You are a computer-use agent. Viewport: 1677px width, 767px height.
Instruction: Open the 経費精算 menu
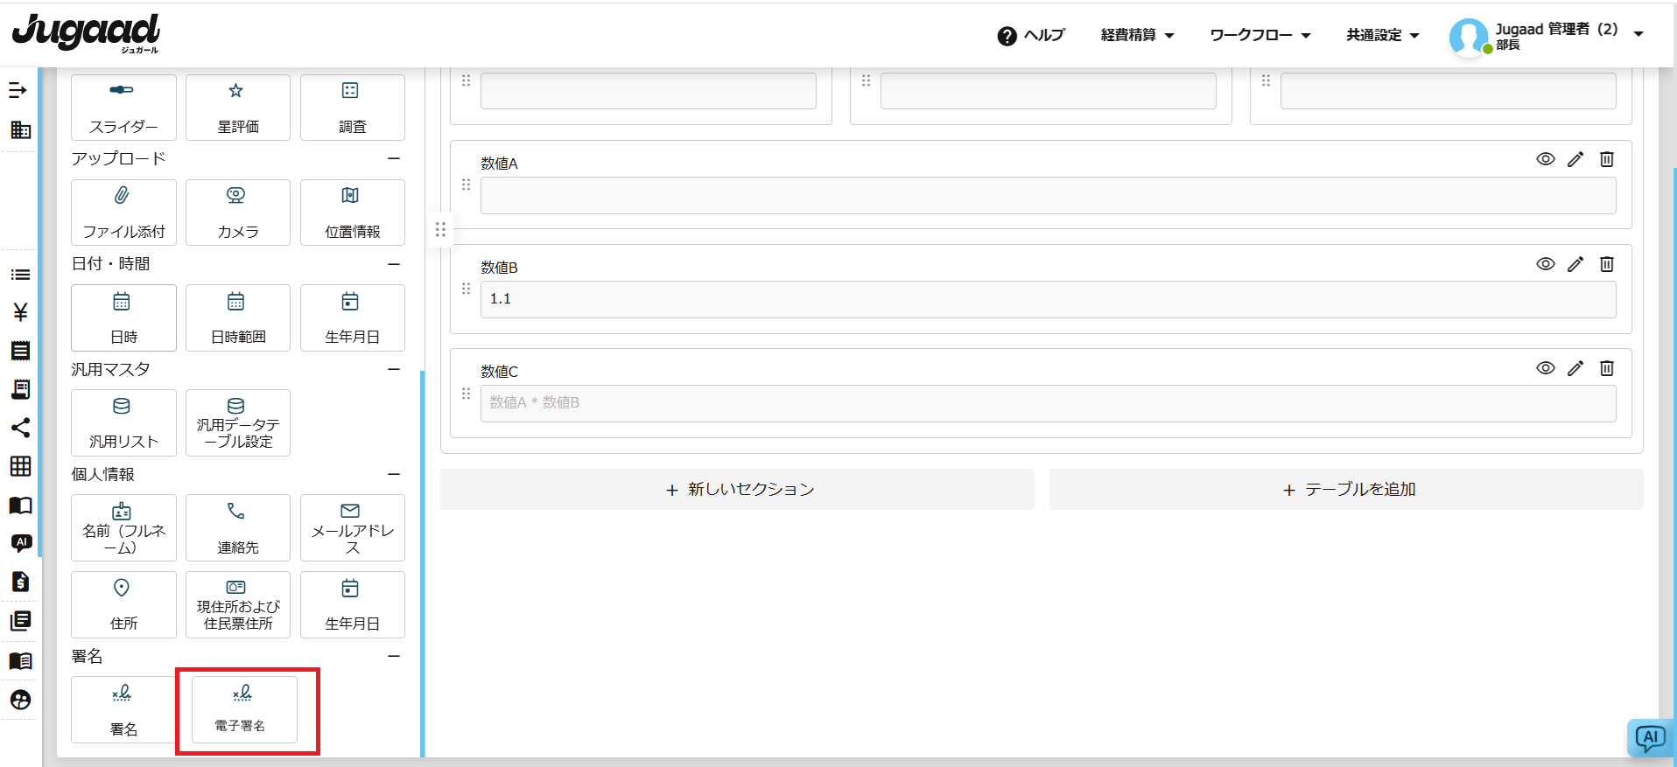[x=1136, y=35]
